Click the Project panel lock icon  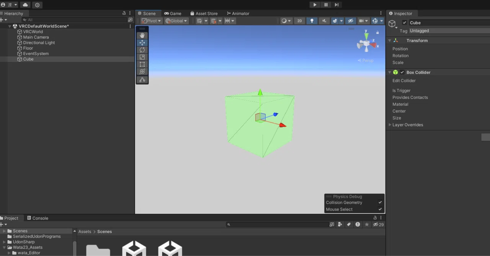pyautogui.click(x=375, y=218)
